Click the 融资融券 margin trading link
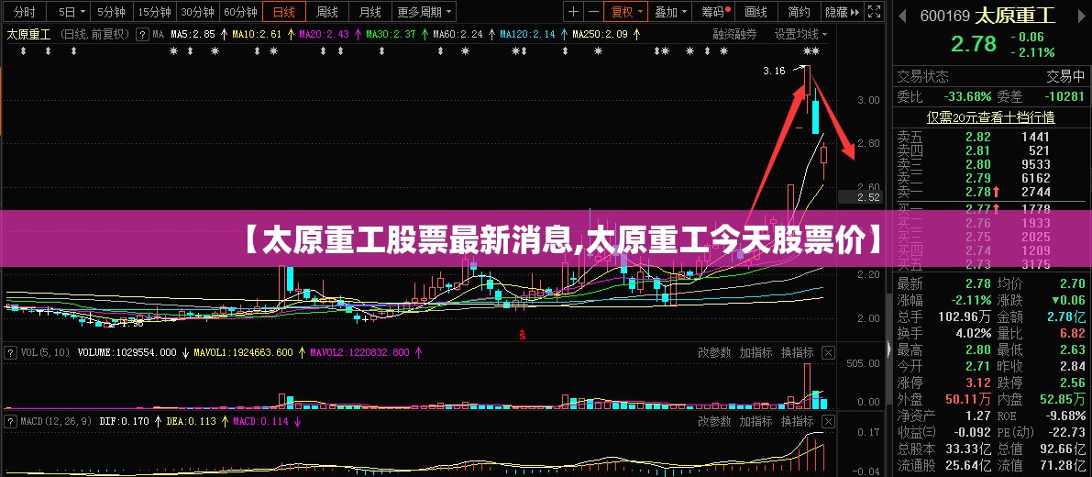 point(734,33)
